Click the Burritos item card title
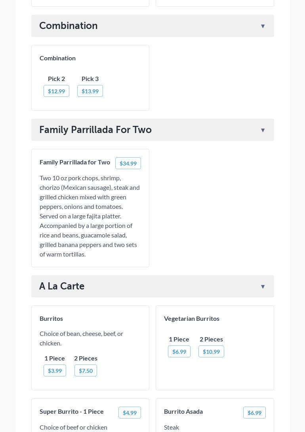This screenshot has height=432, width=305. pos(51,318)
